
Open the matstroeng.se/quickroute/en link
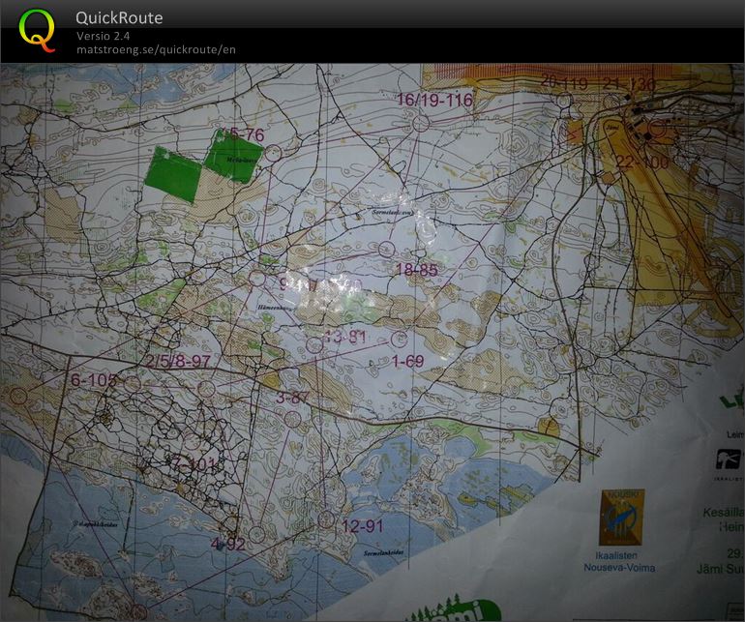point(156,49)
